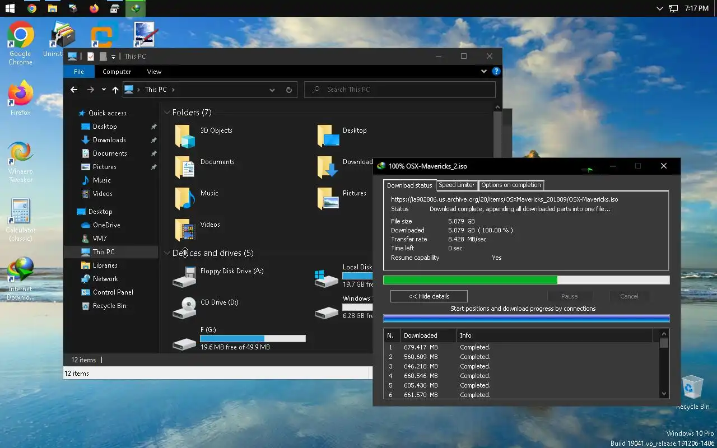This screenshot has height=448, width=717.
Task: Click the Cancel button in IDM
Action: pyautogui.click(x=629, y=296)
